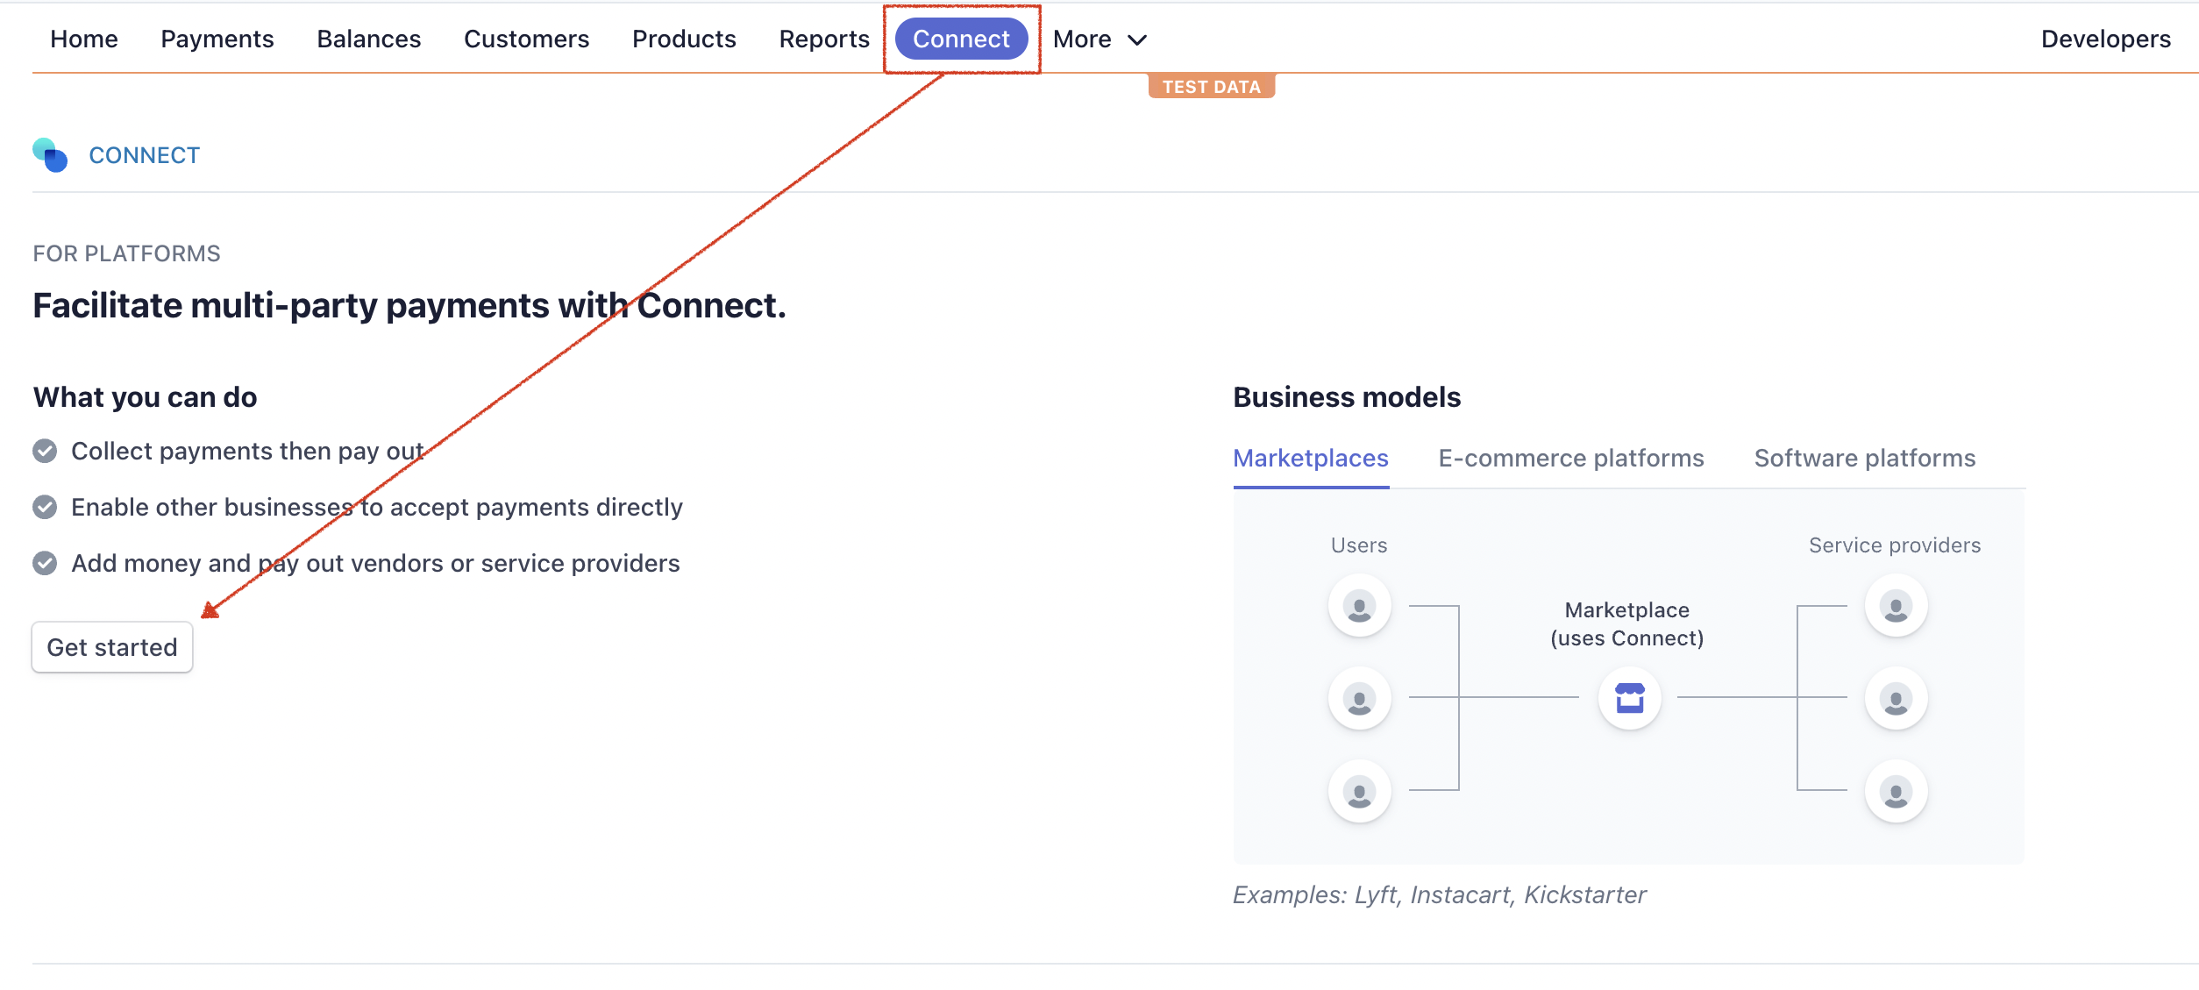The width and height of the screenshot is (2199, 990).
Task: Click the middle user avatar under Users
Action: point(1359,697)
